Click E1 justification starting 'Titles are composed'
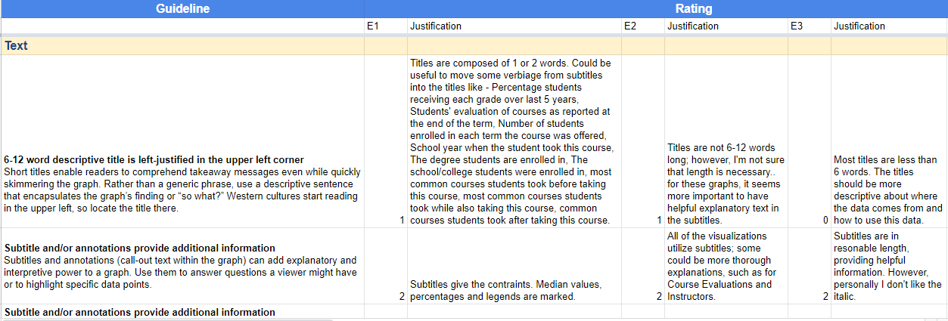This screenshot has width=948, height=321. click(513, 141)
